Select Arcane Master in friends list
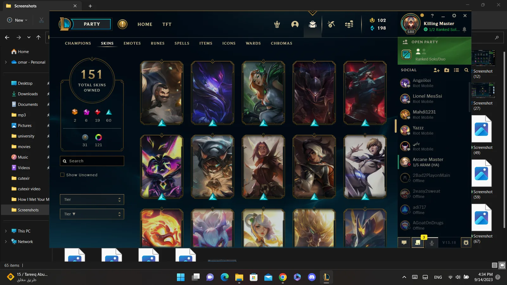The width and height of the screenshot is (507, 285). [433, 162]
